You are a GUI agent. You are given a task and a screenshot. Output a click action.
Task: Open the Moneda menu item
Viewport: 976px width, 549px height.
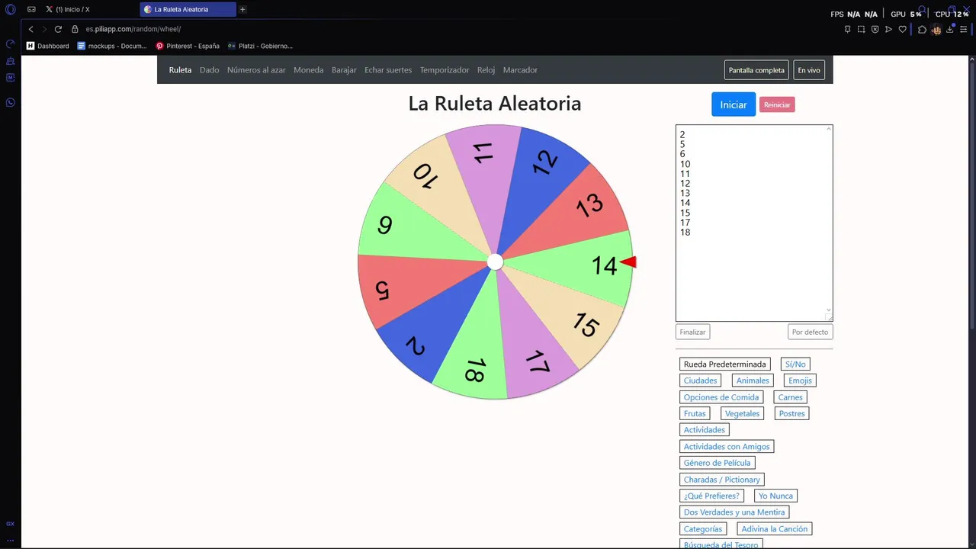coord(308,70)
